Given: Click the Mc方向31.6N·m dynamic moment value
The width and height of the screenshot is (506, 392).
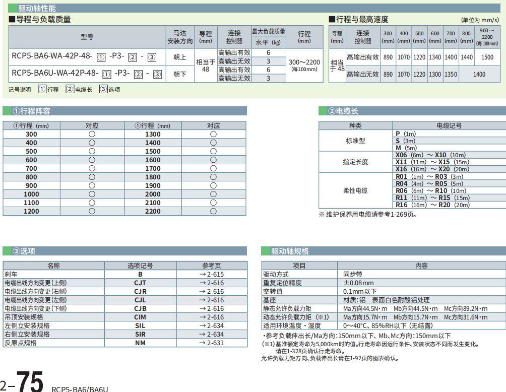Looking at the screenshot, I should pos(466,317).
